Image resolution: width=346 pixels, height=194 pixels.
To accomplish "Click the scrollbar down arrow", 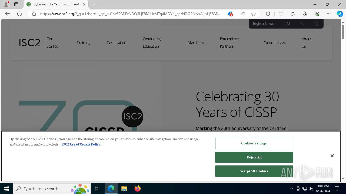I will click(343, 179).
